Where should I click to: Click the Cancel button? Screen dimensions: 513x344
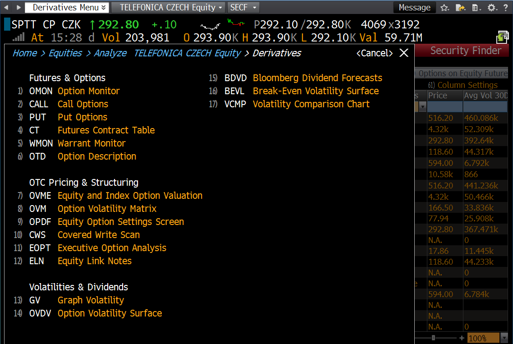[374, 53]
